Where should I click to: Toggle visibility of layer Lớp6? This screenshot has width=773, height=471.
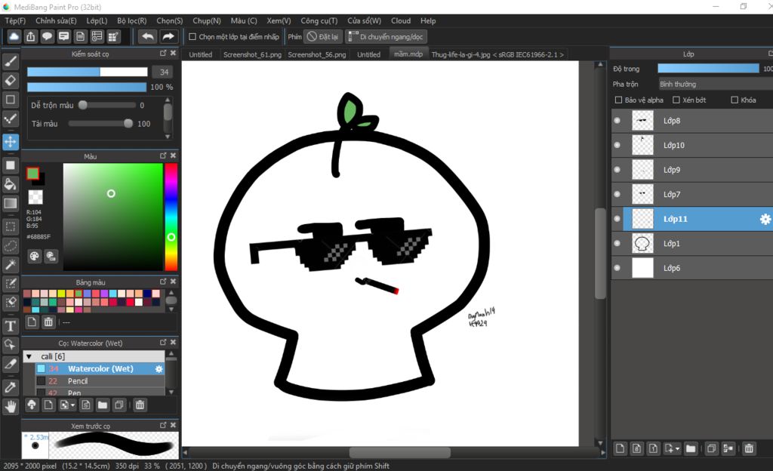pos(617,268)
